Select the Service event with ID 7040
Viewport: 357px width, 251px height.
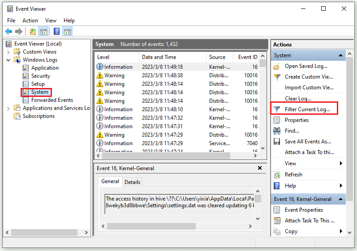point(177,143)
